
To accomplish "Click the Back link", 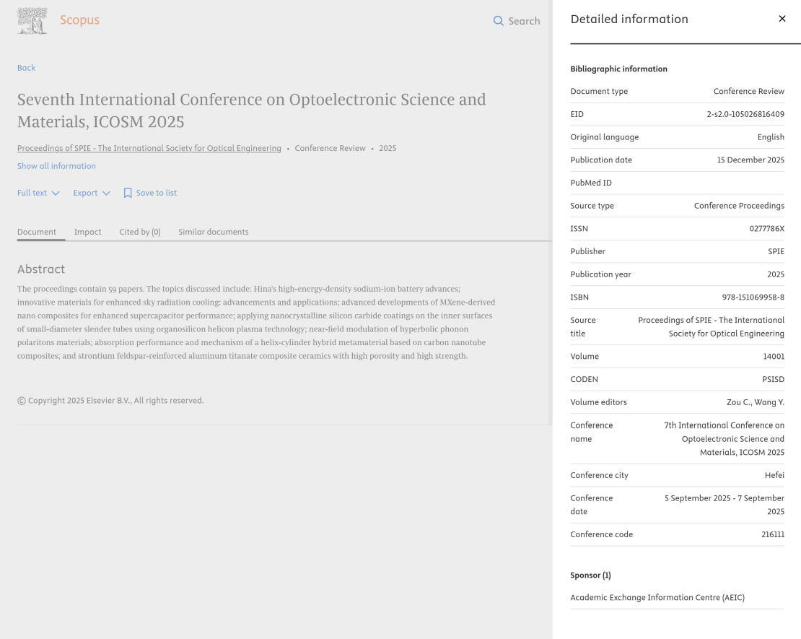I will (26, 67).
